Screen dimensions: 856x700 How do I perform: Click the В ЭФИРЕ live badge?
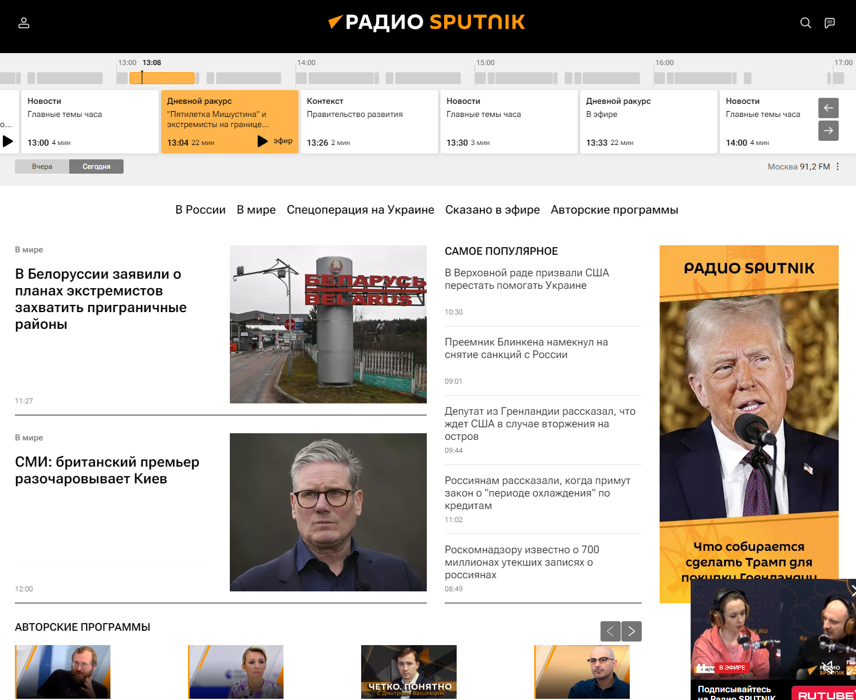732,668
